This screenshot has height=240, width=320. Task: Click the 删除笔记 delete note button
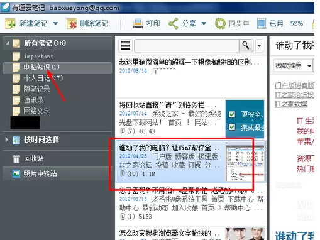coord(87,23)
